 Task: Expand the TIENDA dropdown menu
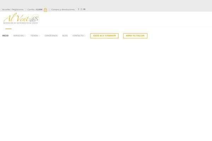[35, 36]
